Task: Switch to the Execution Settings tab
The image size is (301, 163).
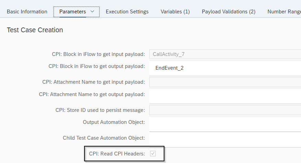Action: (127, 12)
